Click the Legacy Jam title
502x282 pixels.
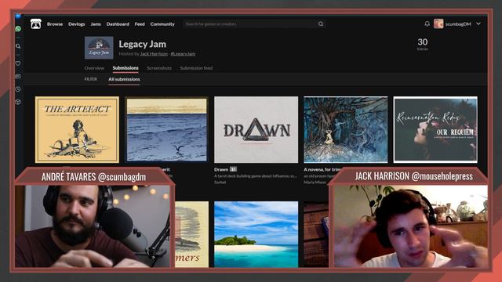coord(143,44)
